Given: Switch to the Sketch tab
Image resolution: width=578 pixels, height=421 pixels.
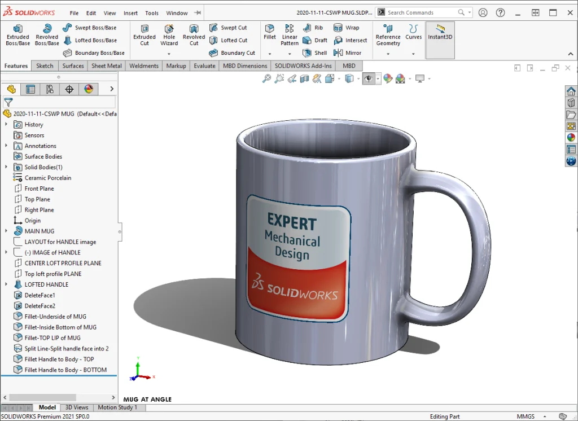Looking at the screenshot, I should click(45, 66).
